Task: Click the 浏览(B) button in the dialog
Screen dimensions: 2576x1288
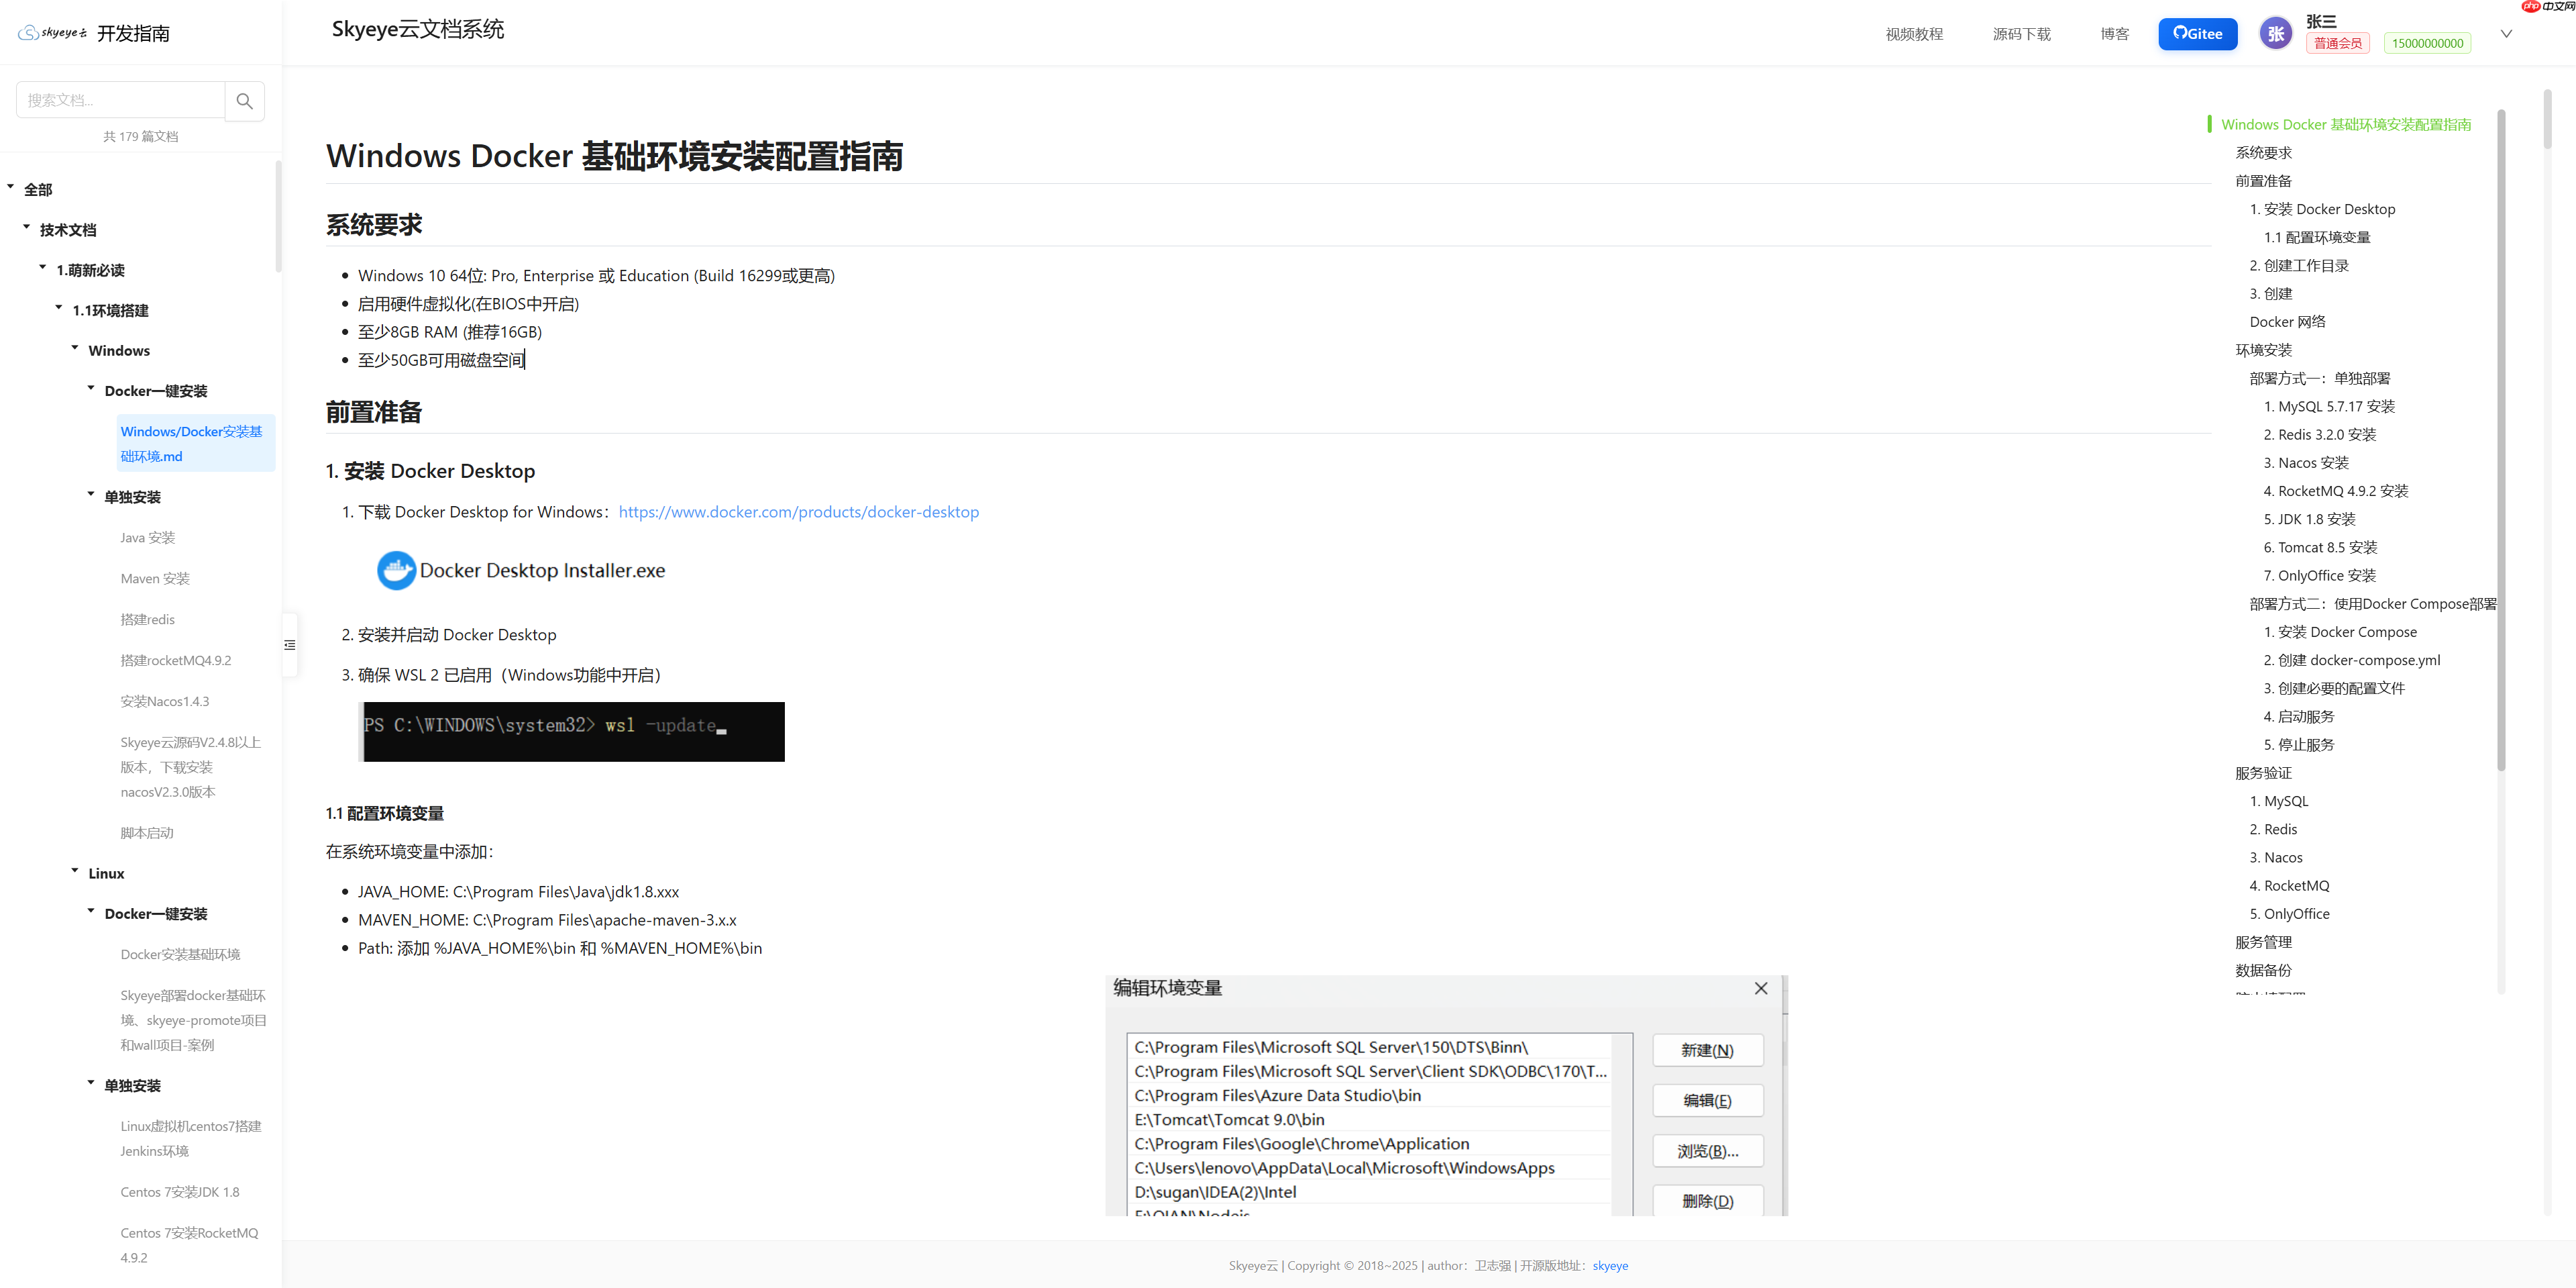Action: (x=1707, y=1151)
